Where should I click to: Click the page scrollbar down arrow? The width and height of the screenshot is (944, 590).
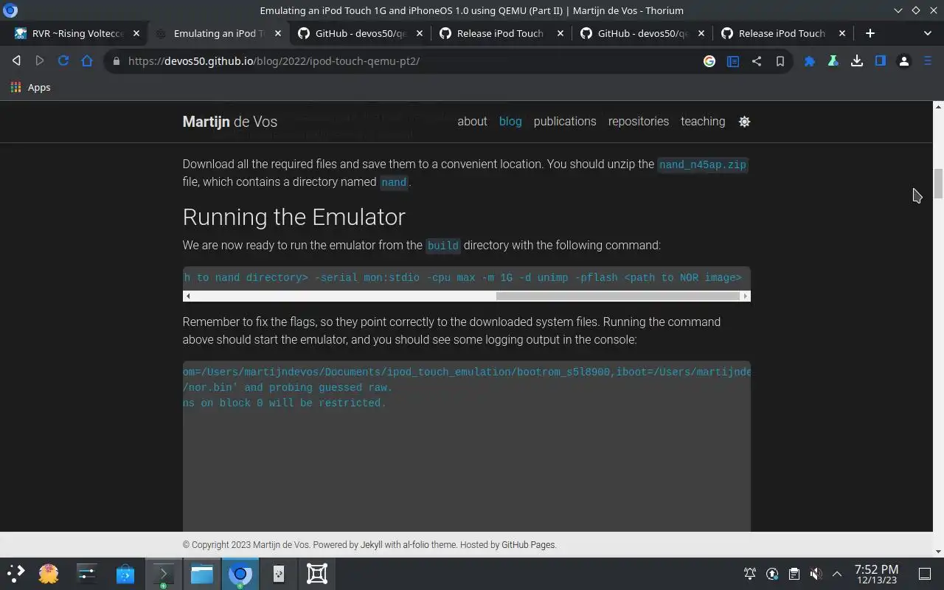tap(938, 552)
